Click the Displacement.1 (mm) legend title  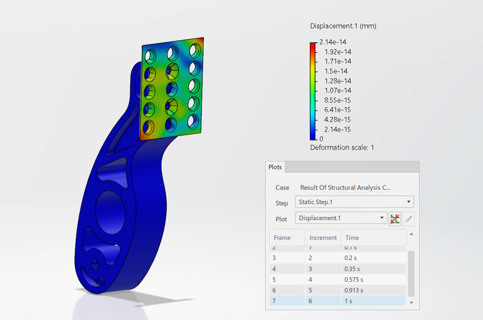click(343, 26)
